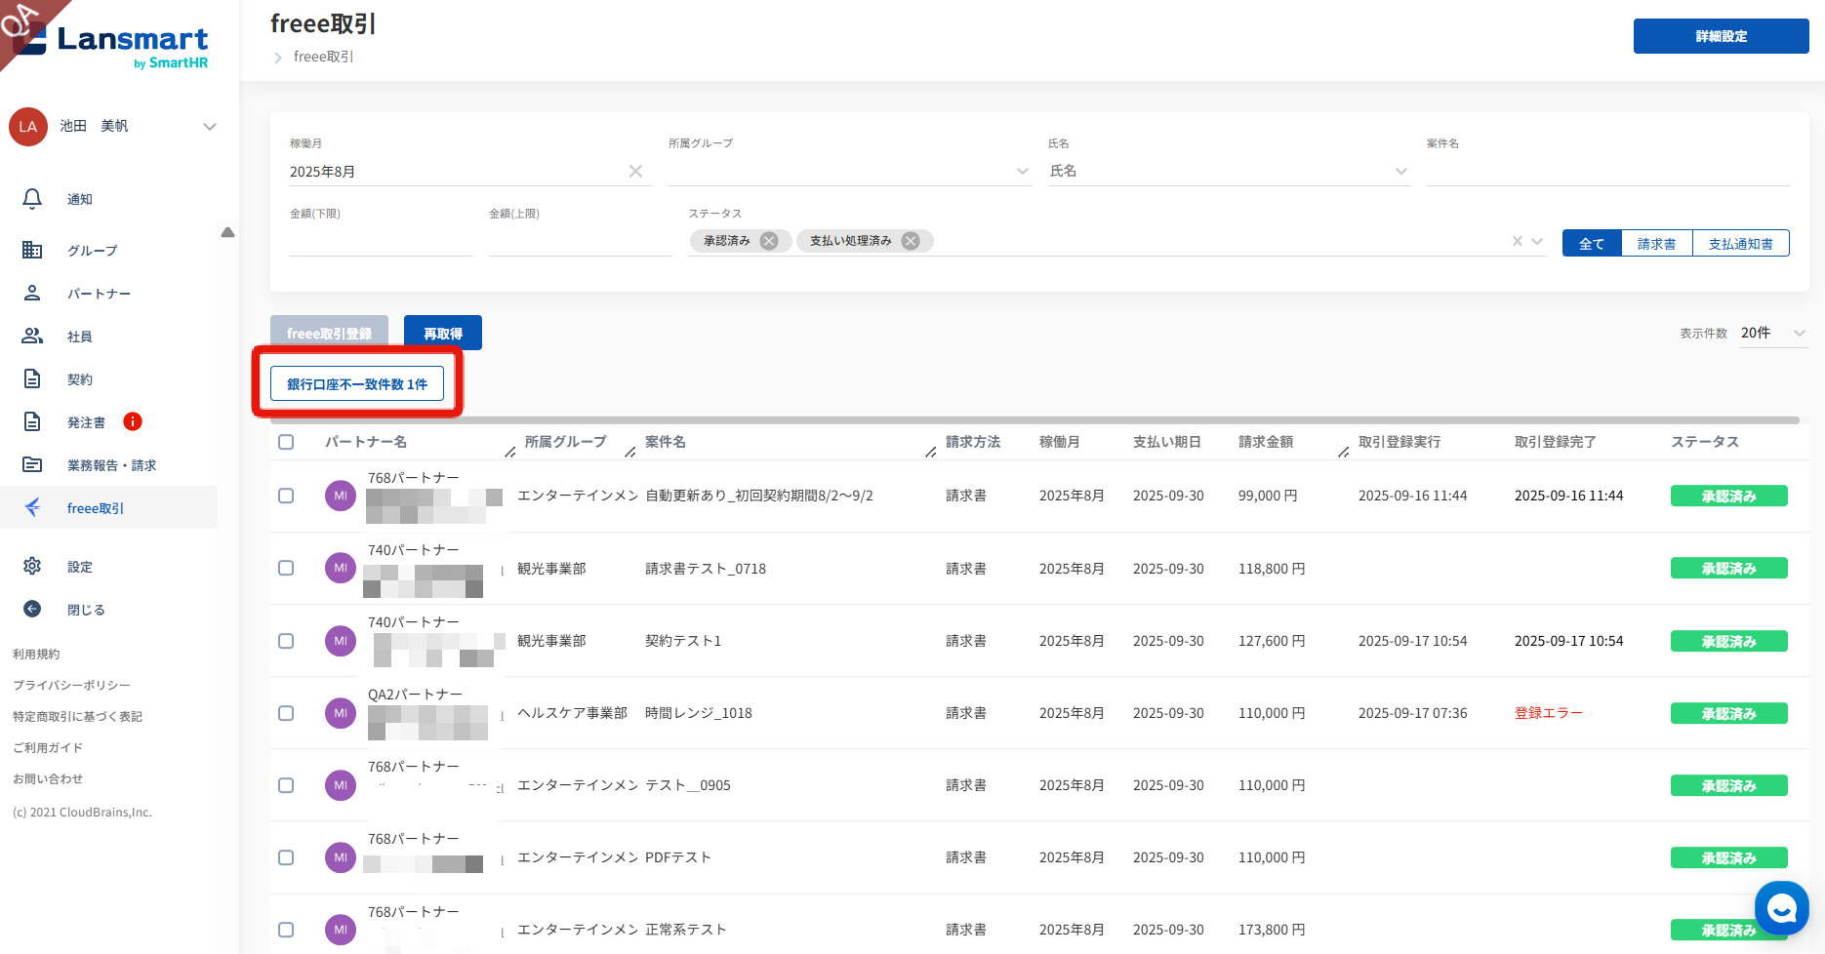The height and width of the screenshot is (954, 1825).
Task: Click the 金額(上限) input field
Action: pyautogui.click(x=581, y=241)
